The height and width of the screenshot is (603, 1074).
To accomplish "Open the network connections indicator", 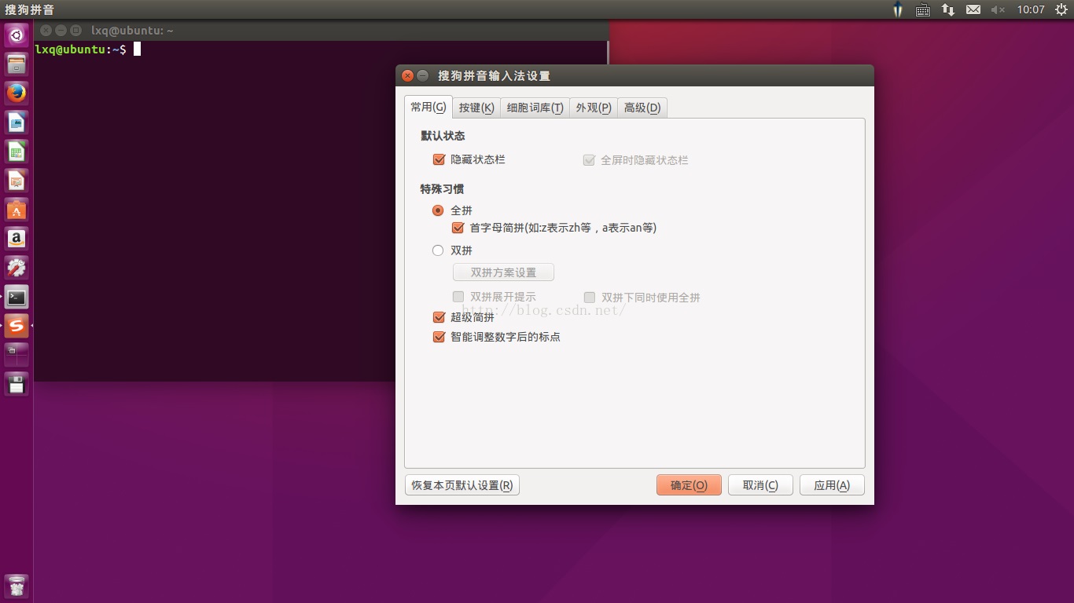I will tap(948, 9).
